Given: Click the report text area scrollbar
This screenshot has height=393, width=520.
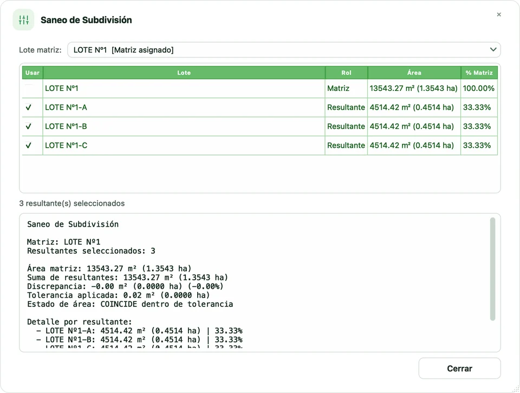Looking at the screenshot, I should (x=492, y=268).
